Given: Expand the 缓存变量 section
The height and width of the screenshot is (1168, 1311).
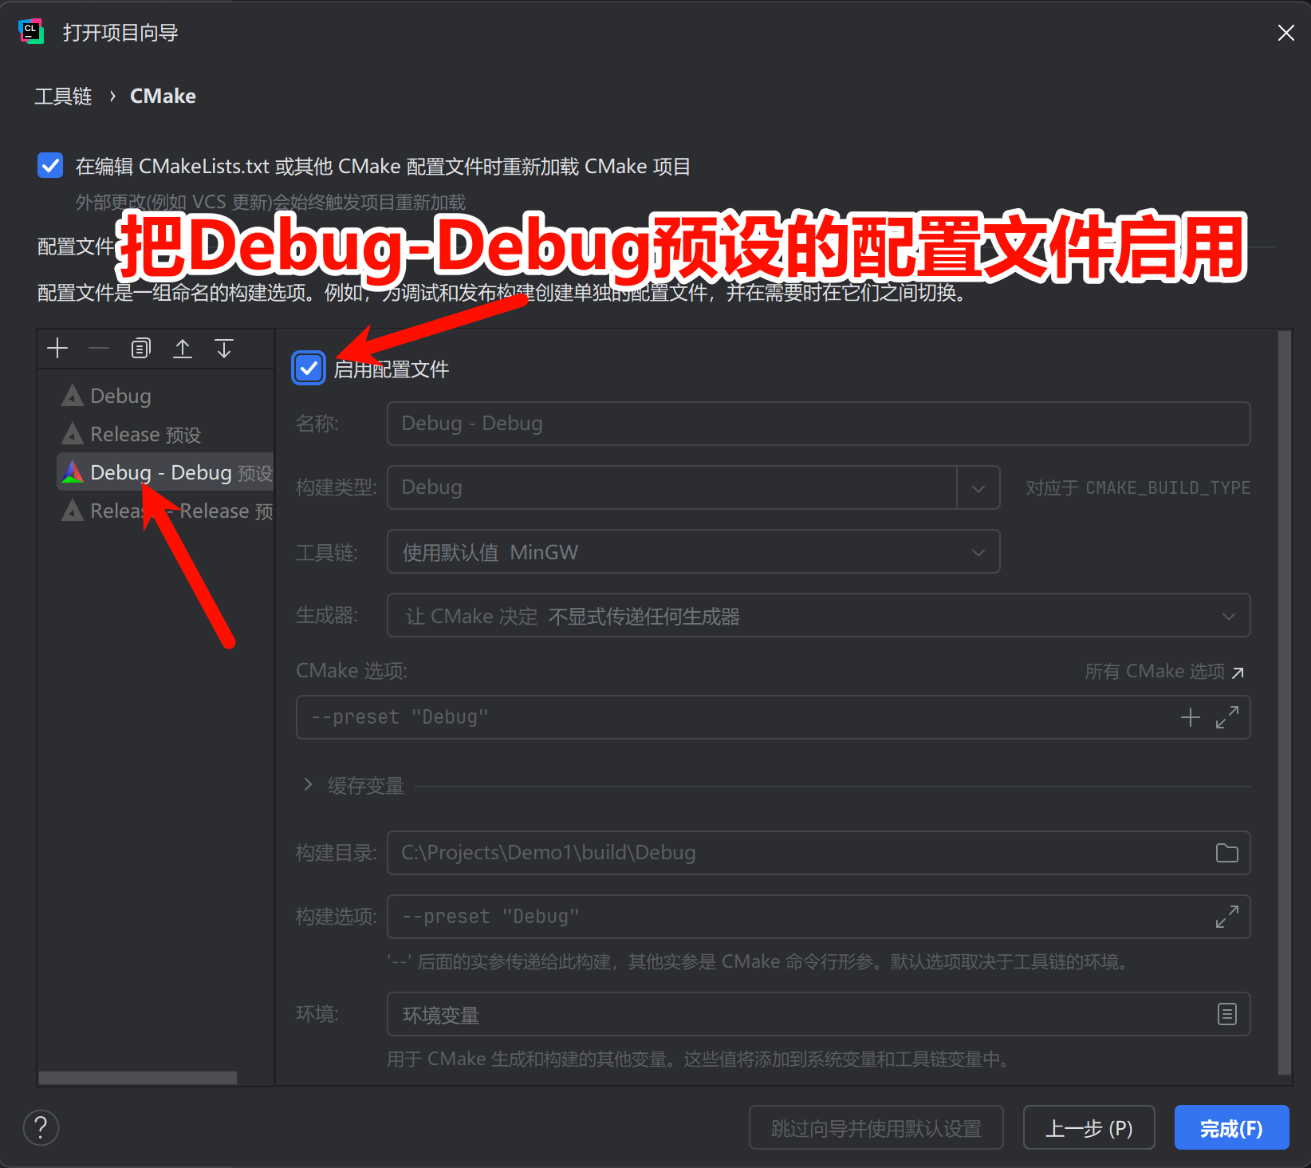Looking at the screenshot, I should pyautogui.click(x=309, y=785).
